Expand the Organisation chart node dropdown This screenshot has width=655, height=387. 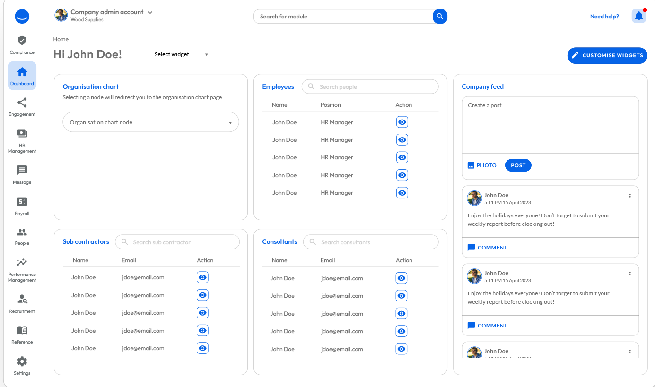[x=230, y=123]
